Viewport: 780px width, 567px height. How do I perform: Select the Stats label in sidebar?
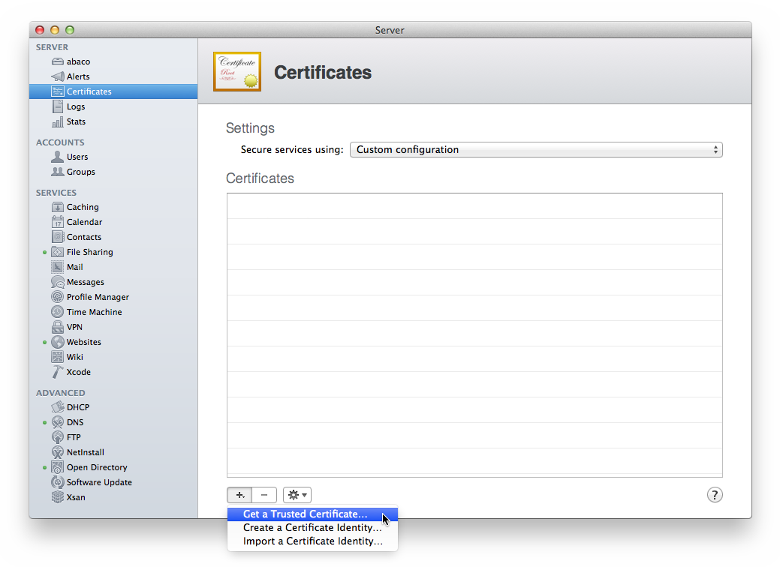76,121
